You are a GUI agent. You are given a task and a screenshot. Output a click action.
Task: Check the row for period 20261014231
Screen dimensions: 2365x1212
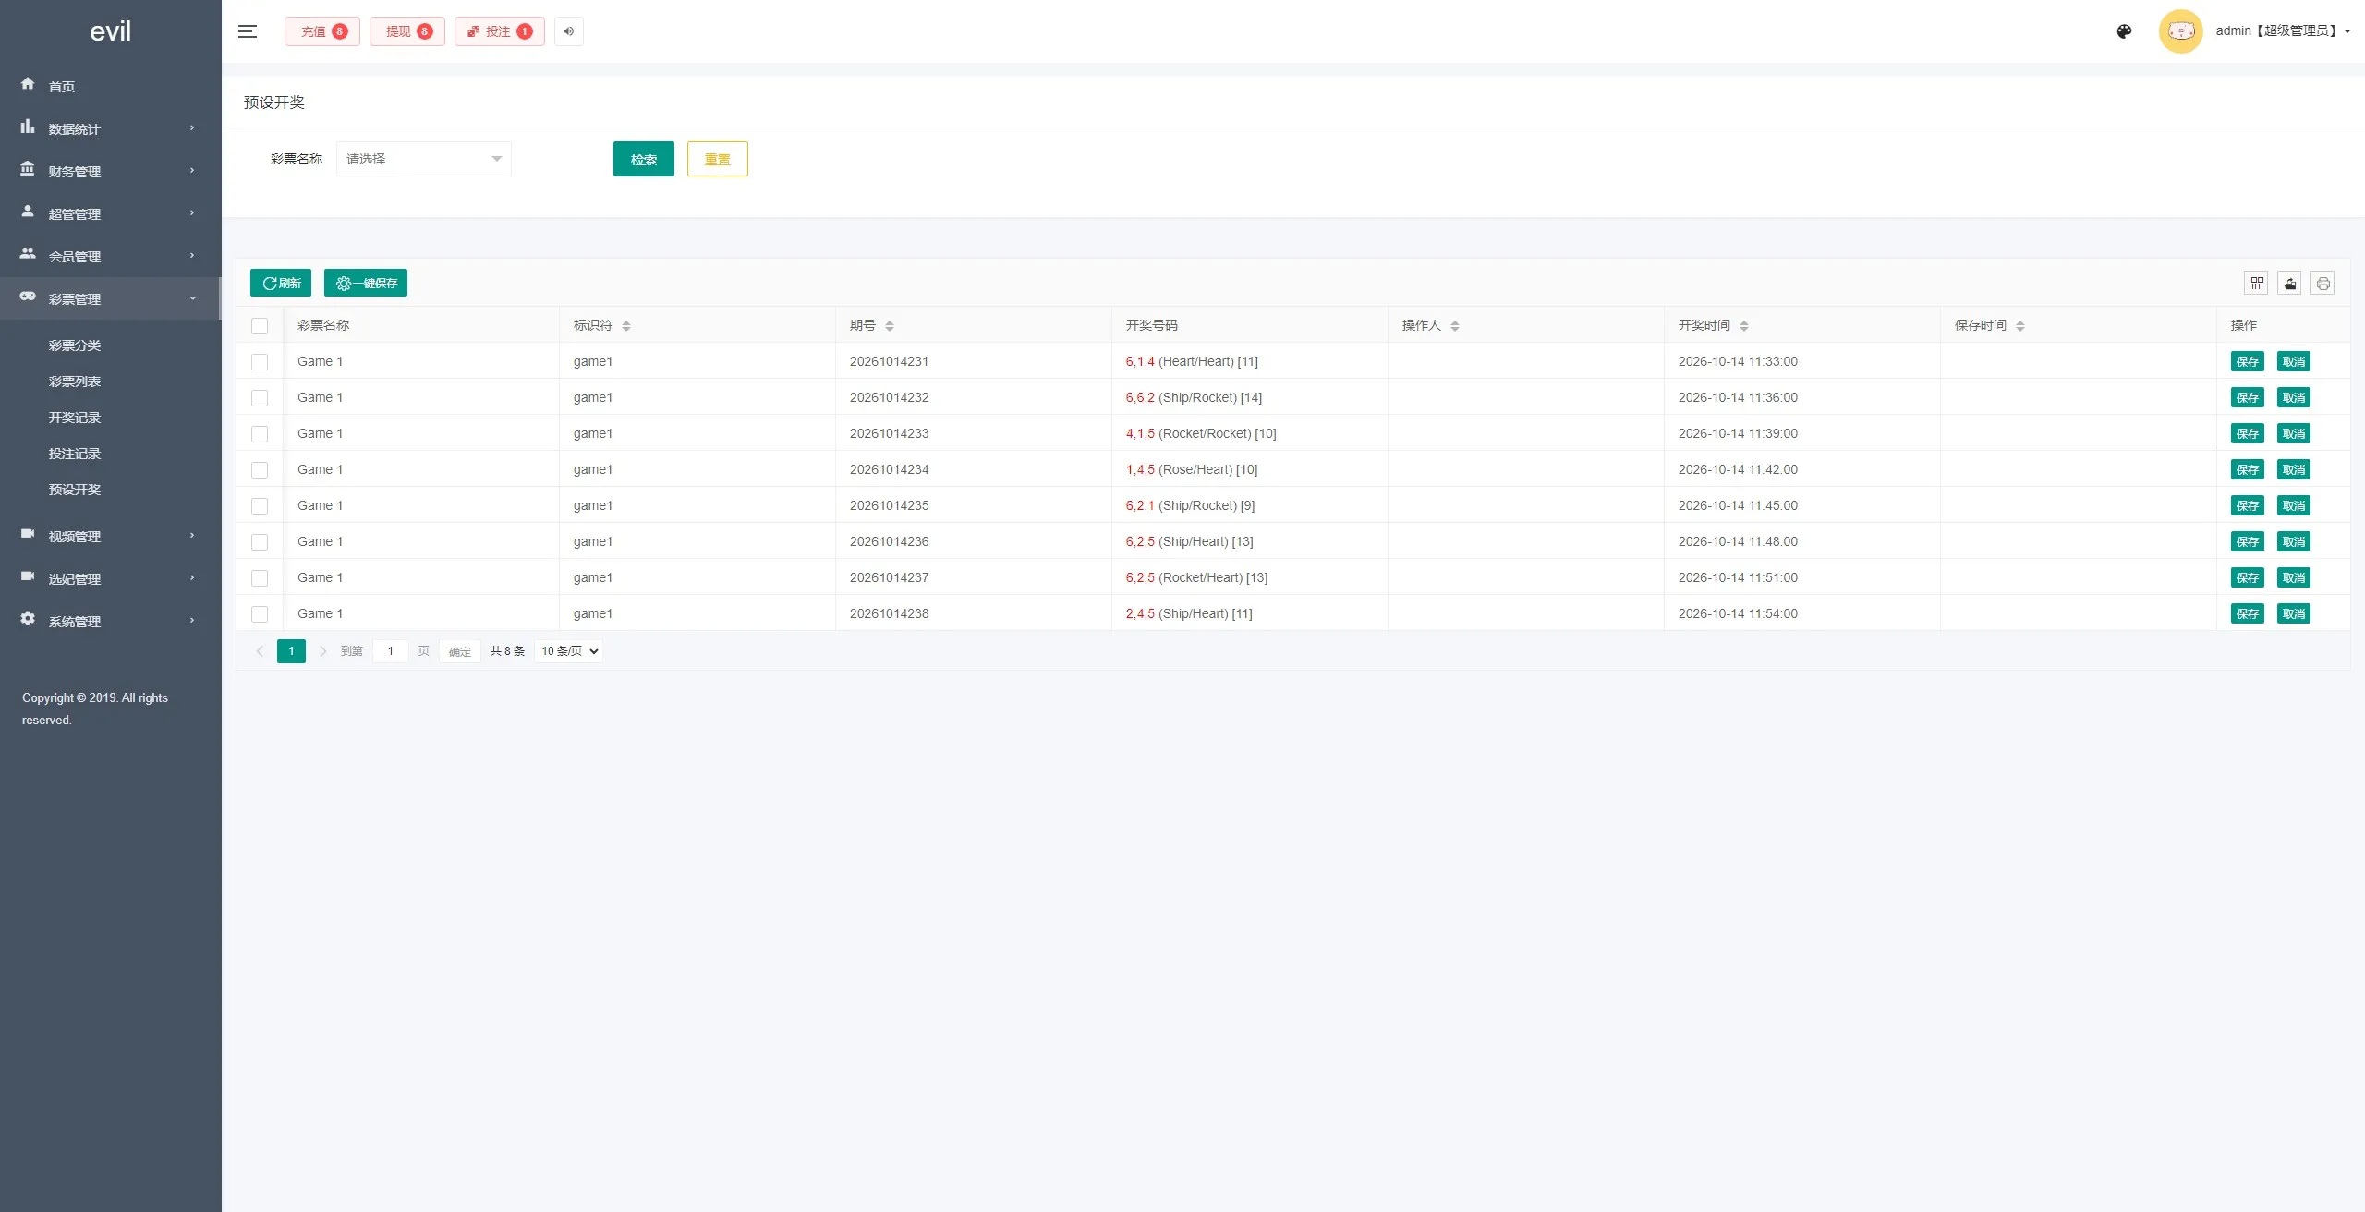tap(260, 362)
